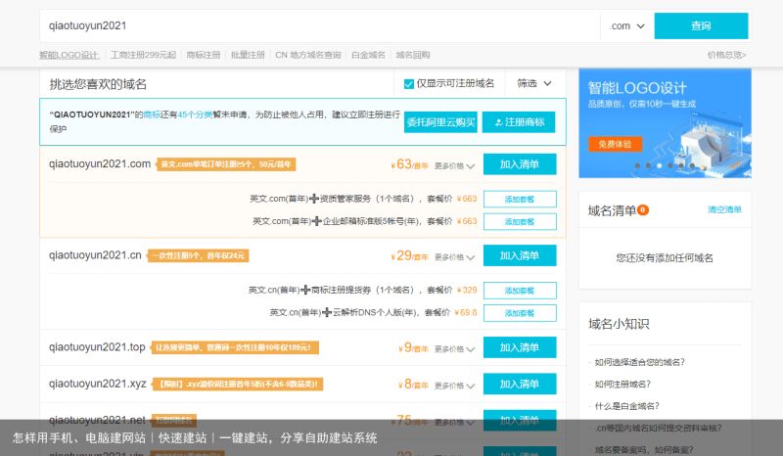This screenshot has width=783, height=456.
Task: Open 什么是白金域名? article
Action: 626,406
